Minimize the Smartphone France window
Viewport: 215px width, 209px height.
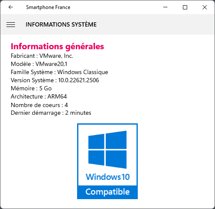pyautogui.click(x=165, y=7)
